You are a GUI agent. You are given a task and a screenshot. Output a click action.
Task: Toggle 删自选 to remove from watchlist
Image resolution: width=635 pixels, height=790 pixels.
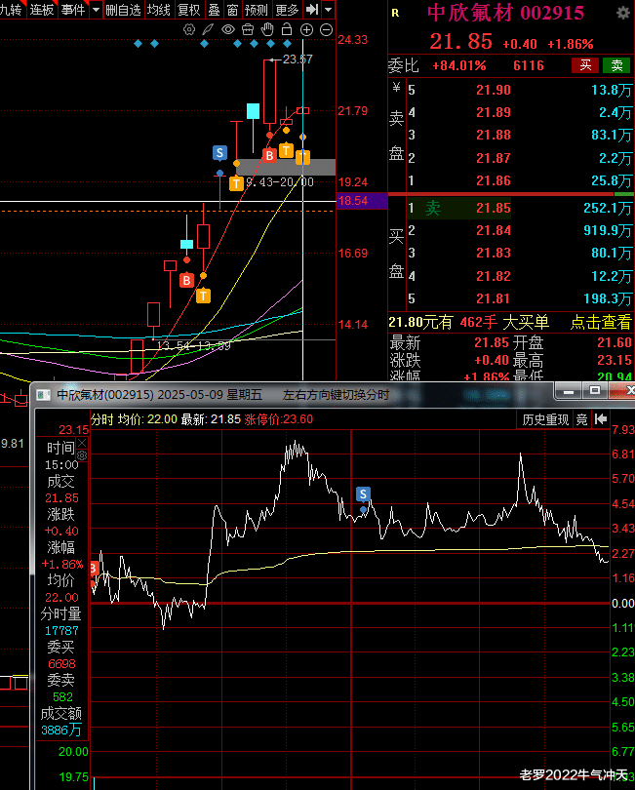point(123,10)
